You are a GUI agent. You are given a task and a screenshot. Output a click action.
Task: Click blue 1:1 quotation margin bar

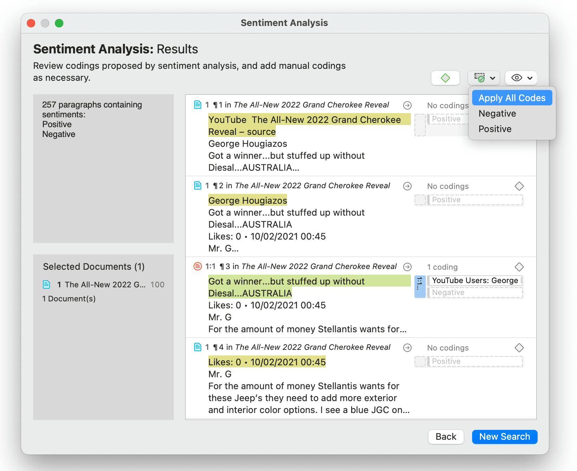(420, 287)
